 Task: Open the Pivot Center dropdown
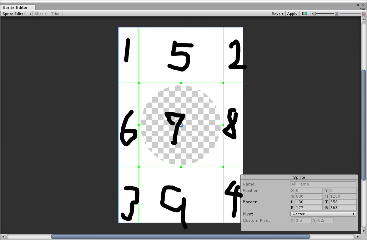coord(323,214)
